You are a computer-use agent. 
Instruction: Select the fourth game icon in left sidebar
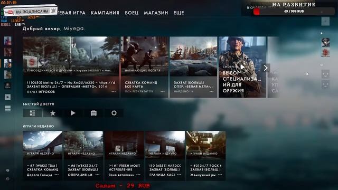[8, 74]
